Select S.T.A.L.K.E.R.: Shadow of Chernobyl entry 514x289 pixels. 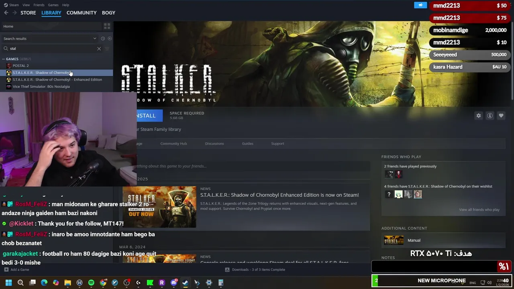tap(57, 73)
